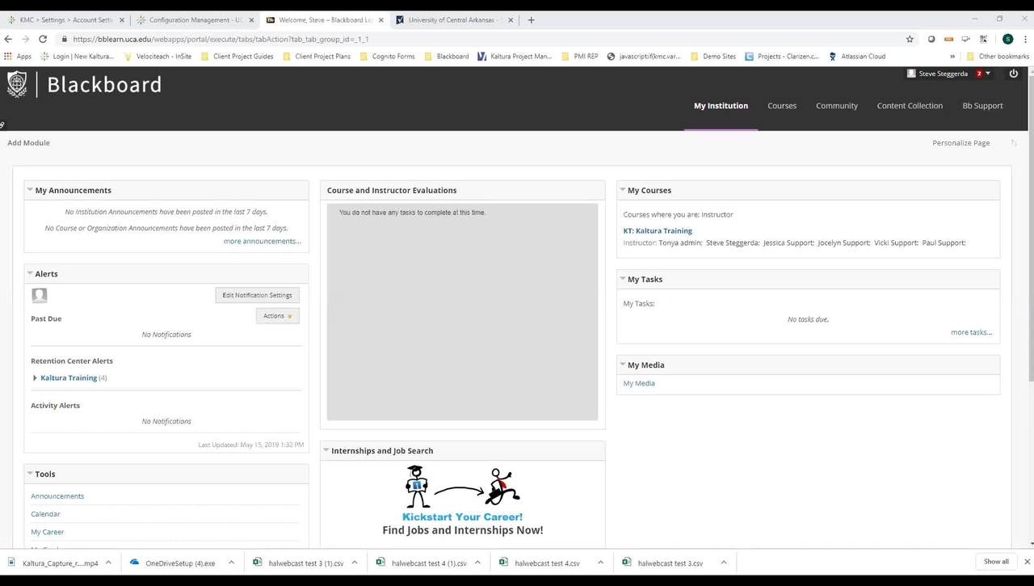Open the Community tab
Viewport: 1034px width, 586px height.
(837, 106)
